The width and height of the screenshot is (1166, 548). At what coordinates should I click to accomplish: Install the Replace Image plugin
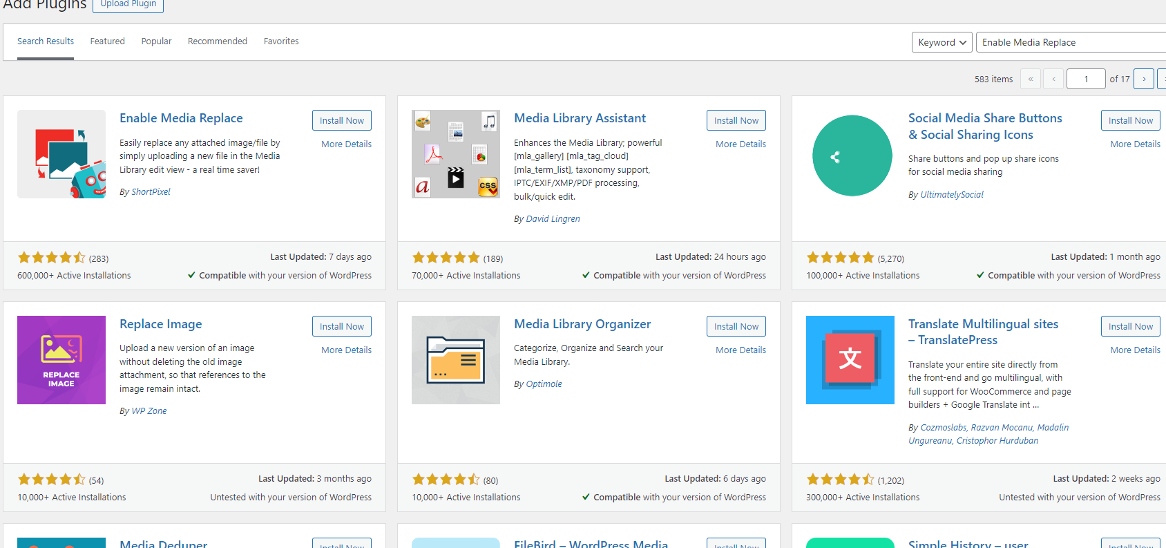[x=342, y=326]
